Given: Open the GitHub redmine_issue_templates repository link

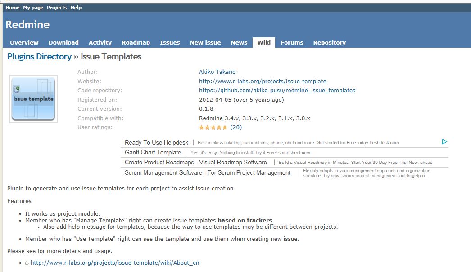Looking at the screenshot, I should pos(277,91).
